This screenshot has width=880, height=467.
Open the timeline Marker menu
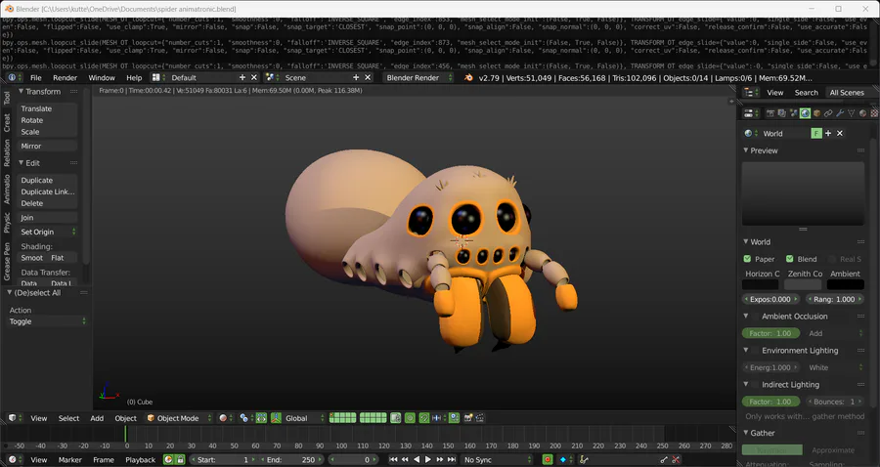click(x=70, y=460)
